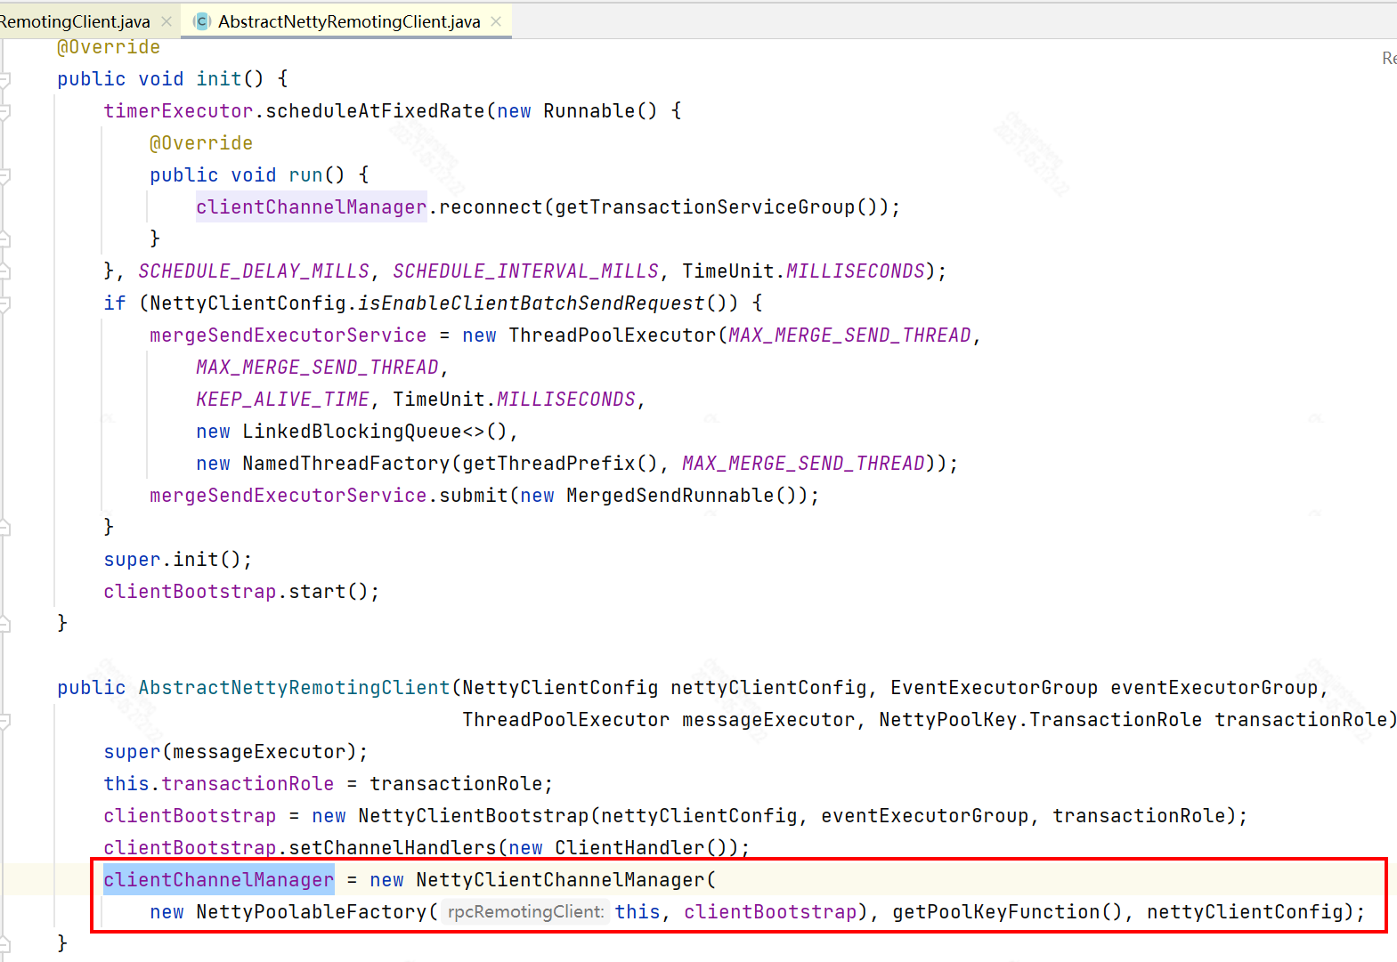
Task: Close the RemotingClient.java tab
Action: 167,21
